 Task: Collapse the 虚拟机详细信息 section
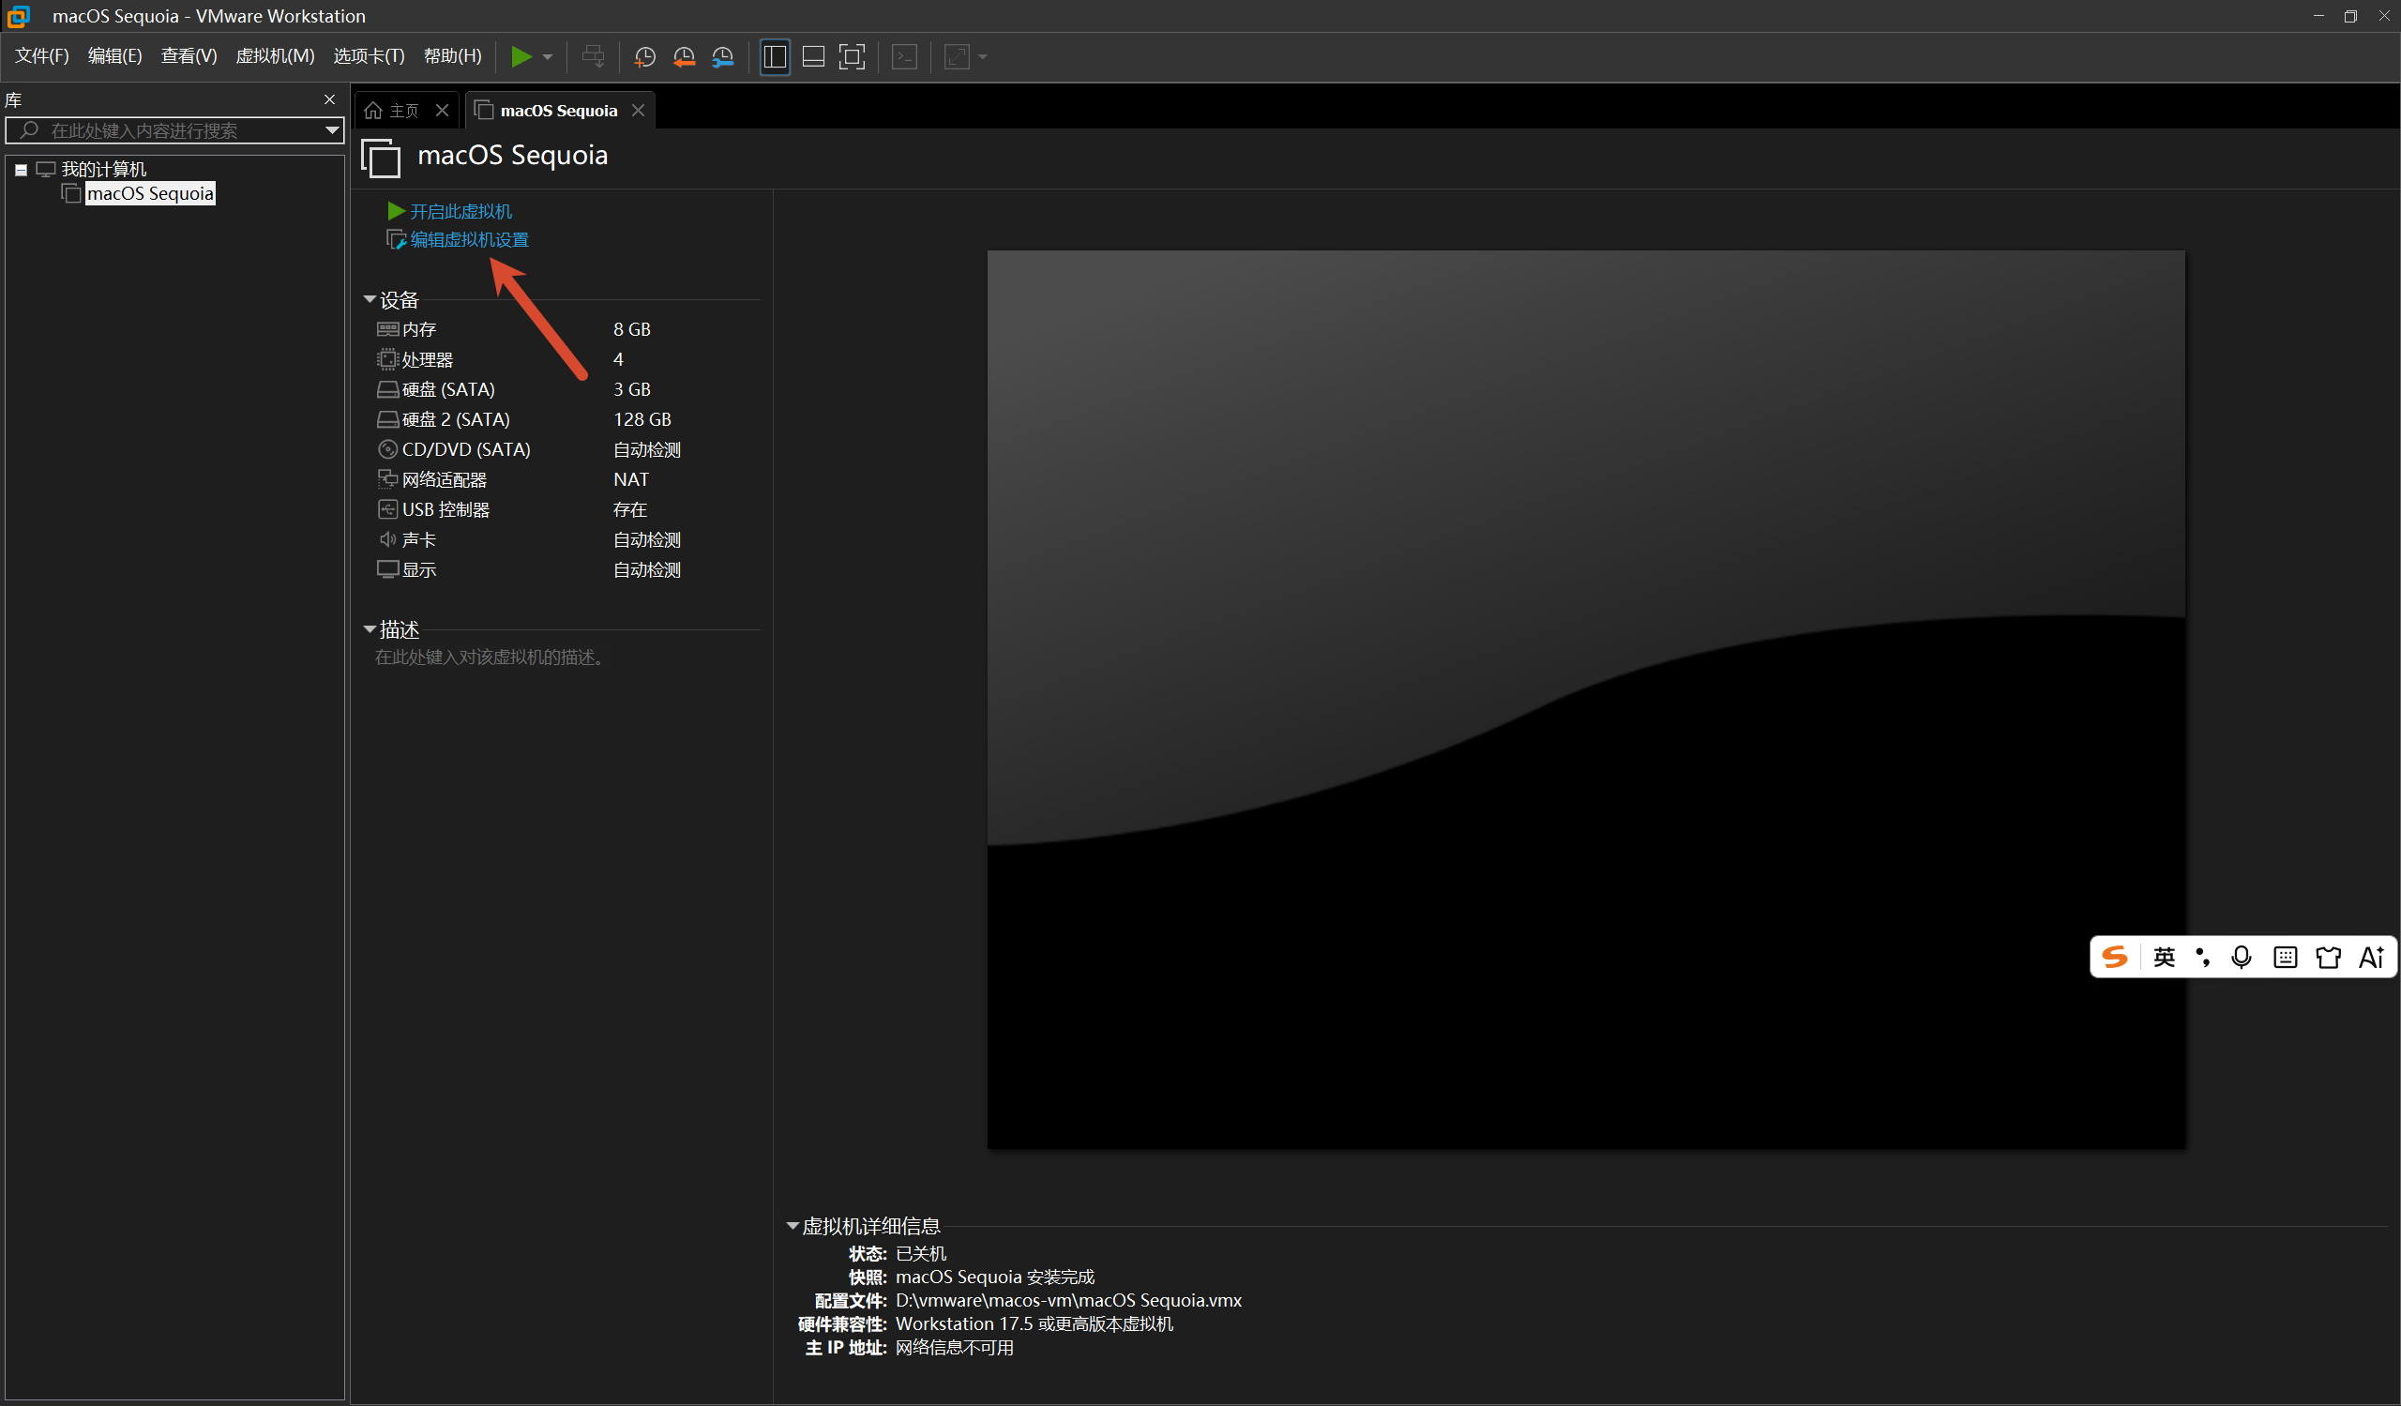[792, 1226]
